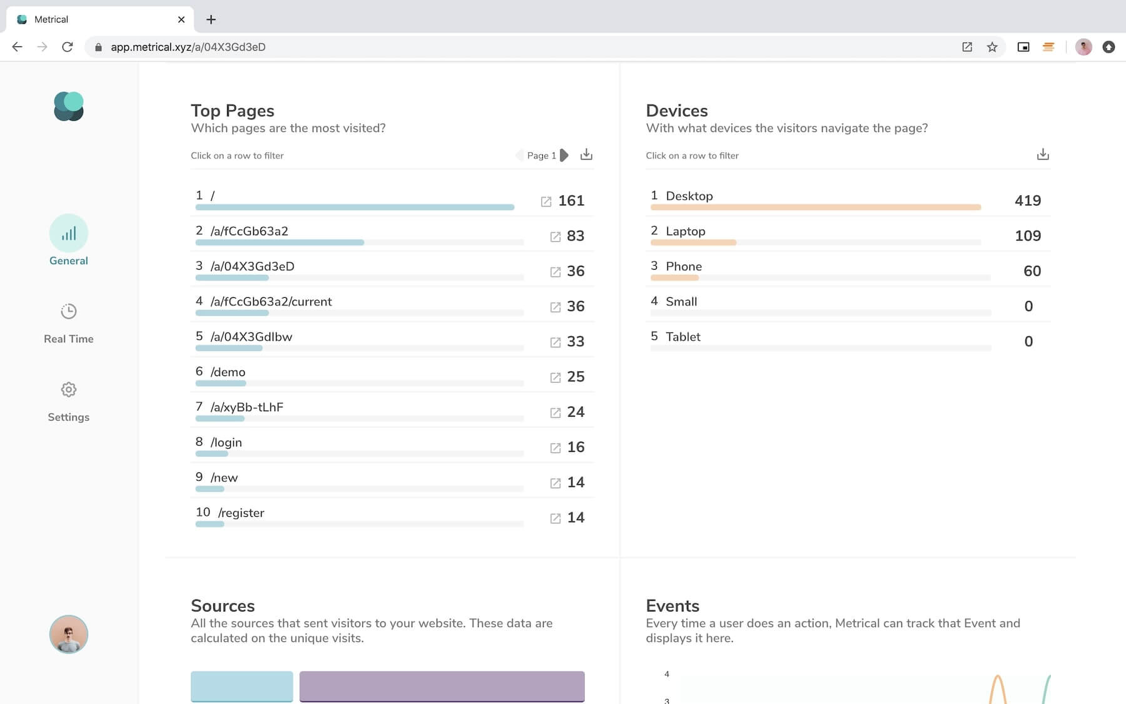Click the Metrical logo in sidebar

point(69,106)
